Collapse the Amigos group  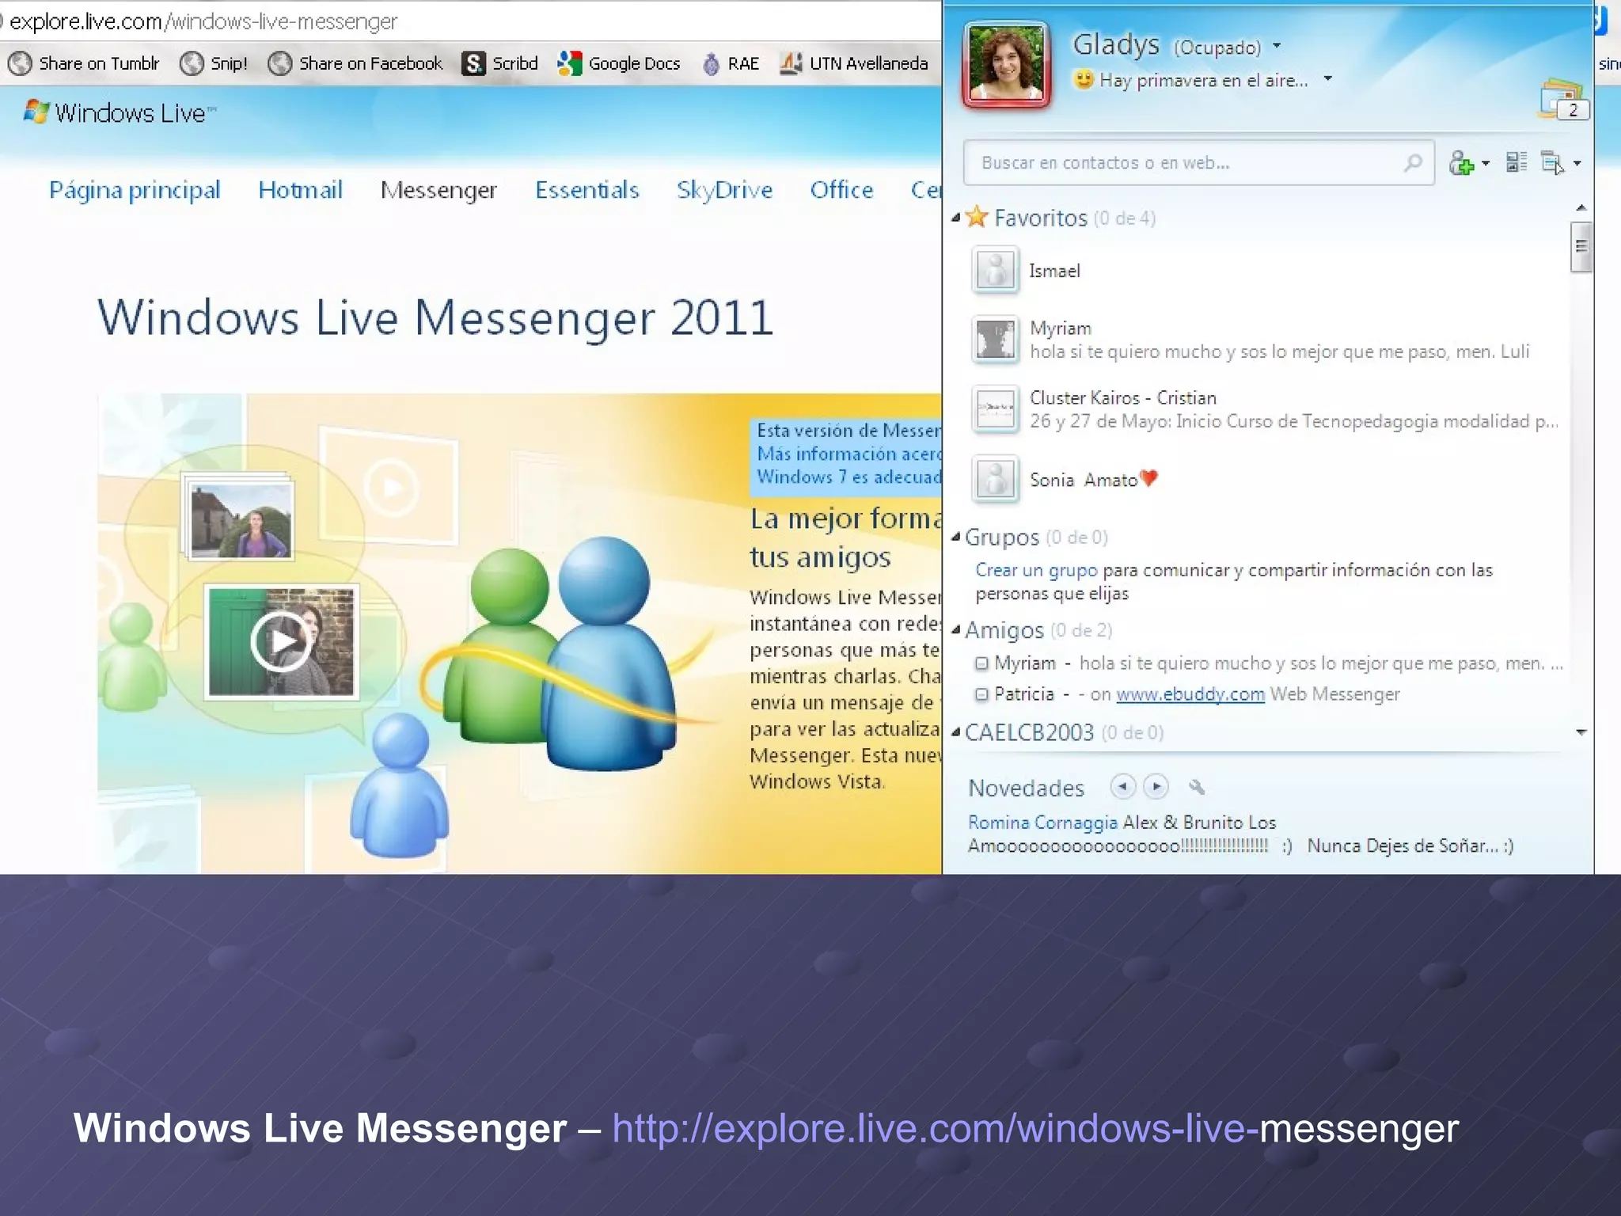point(956,630)
